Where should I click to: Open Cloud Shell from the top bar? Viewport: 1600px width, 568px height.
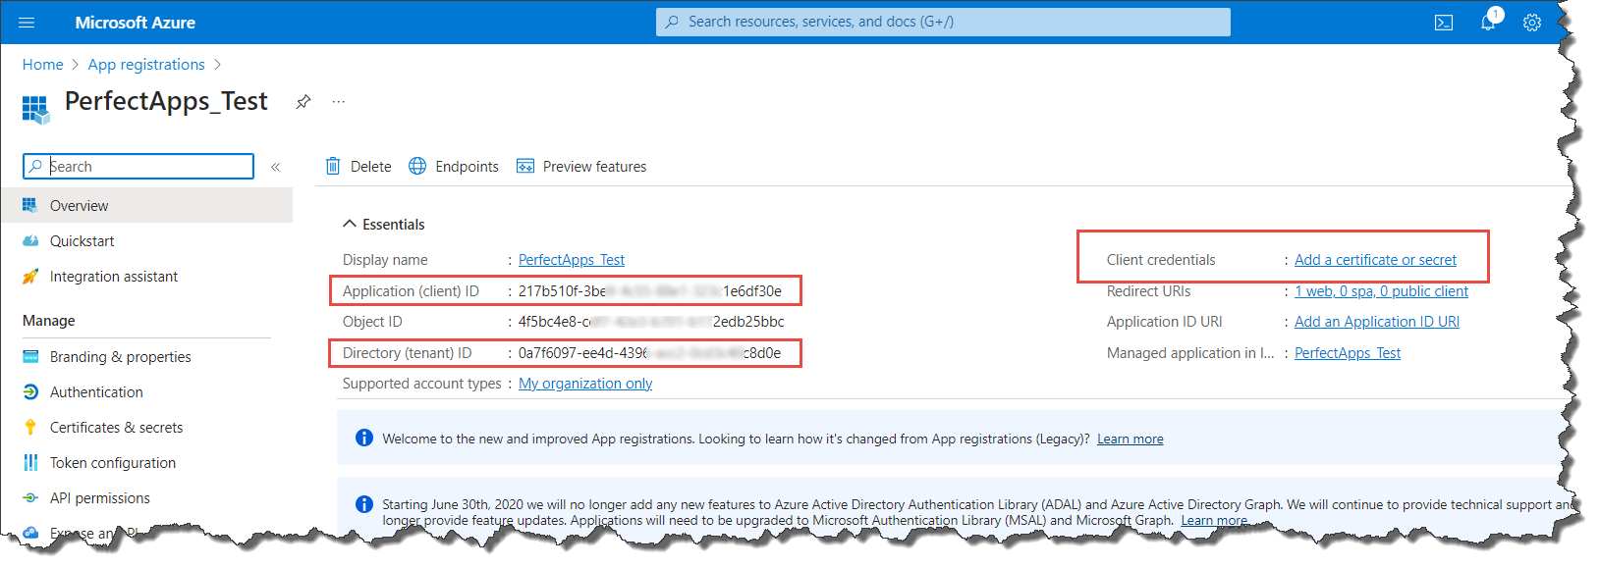[x=1444, y=23]
